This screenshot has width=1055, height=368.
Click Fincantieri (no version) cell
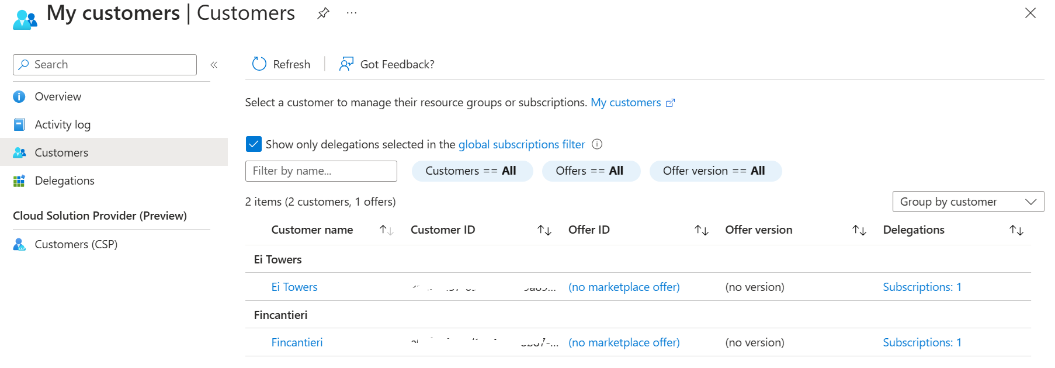[x=755, y=342]
